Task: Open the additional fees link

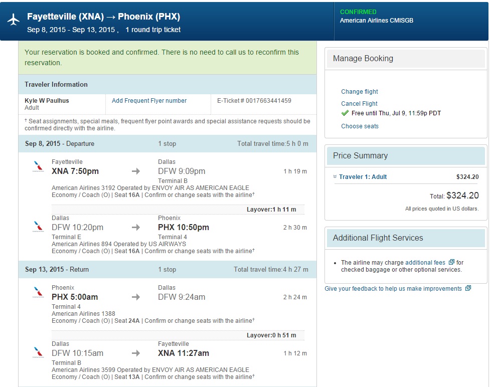Action: click(x=425, y=263)
